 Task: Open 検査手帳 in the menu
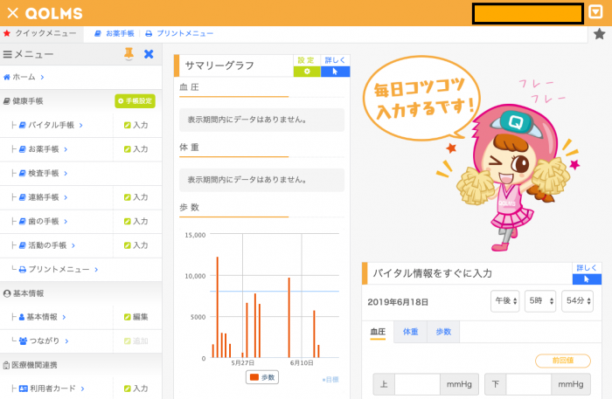(44, 173)
